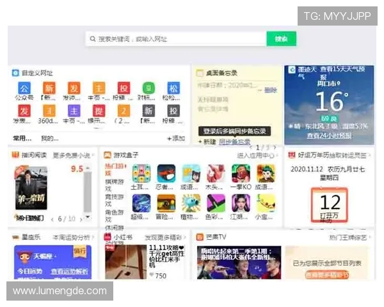Launch the 小宝... game icon
The height and width of the screenshot is (307, 384).
tap(266, 203)
